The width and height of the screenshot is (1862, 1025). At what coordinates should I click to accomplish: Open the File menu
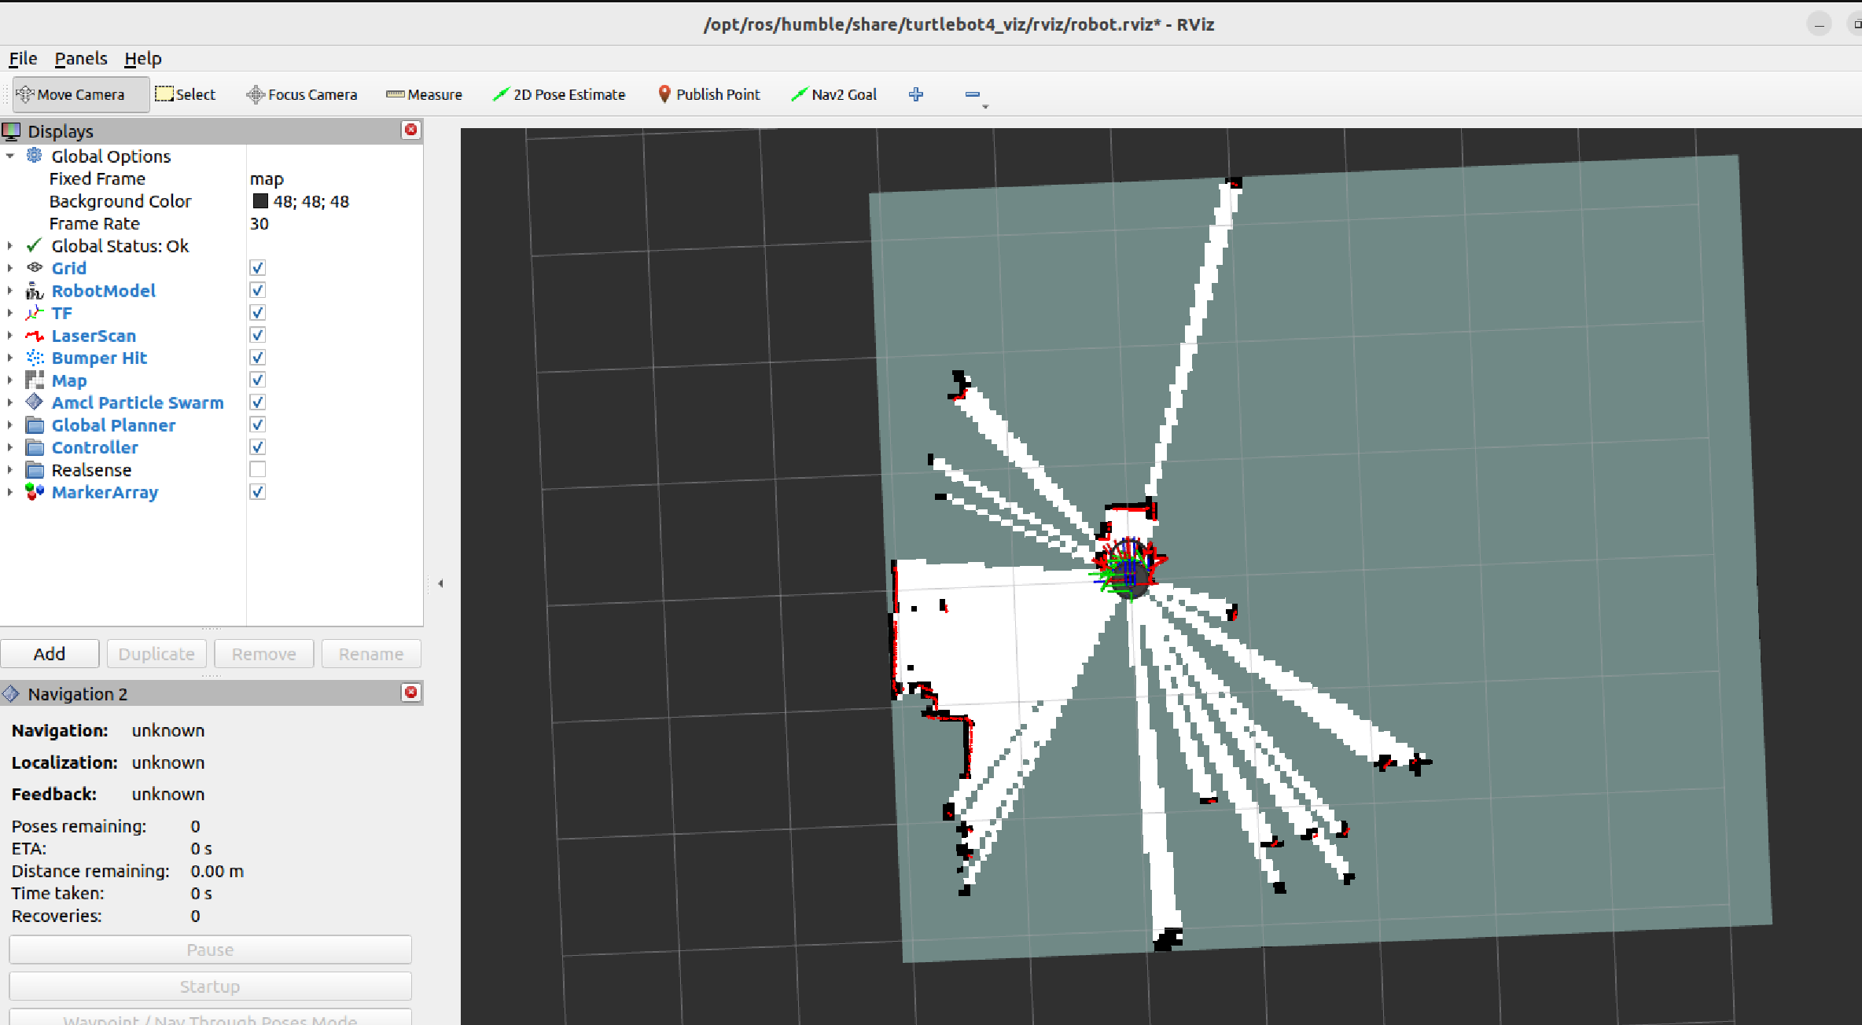23,58
